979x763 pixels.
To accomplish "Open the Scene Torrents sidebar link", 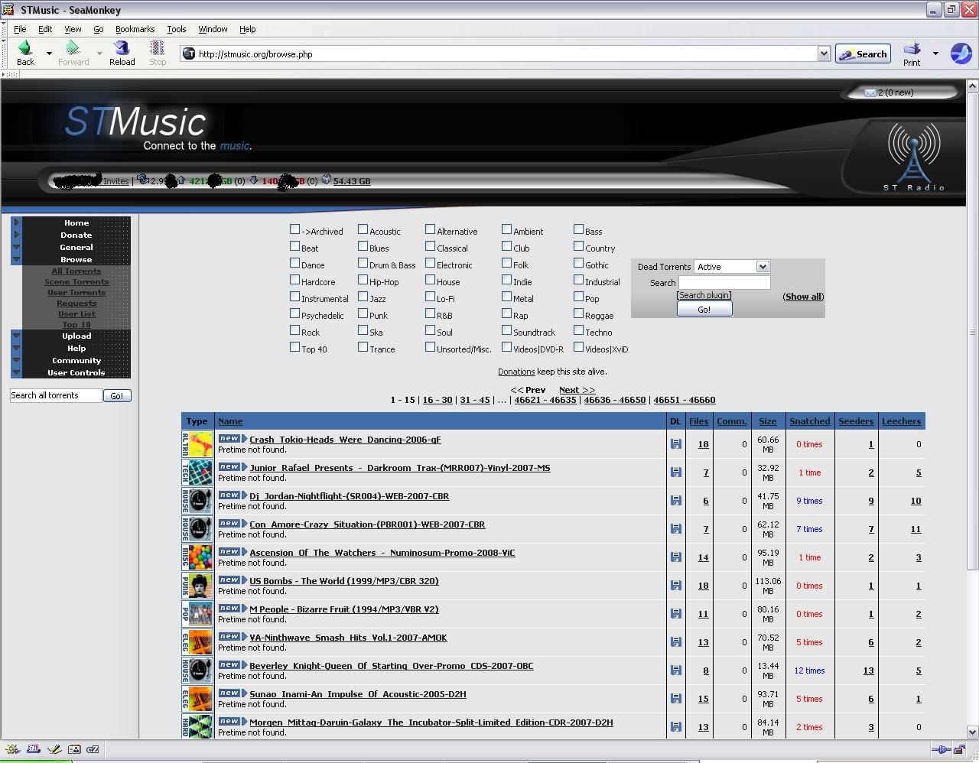I will pyautogui.click(x=76, y=282).
